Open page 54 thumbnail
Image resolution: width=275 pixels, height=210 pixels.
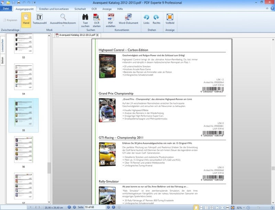click(23, 77)
